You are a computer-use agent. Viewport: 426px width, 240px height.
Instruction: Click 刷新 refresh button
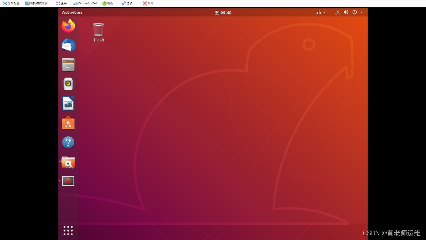click(x=108, y=3)
